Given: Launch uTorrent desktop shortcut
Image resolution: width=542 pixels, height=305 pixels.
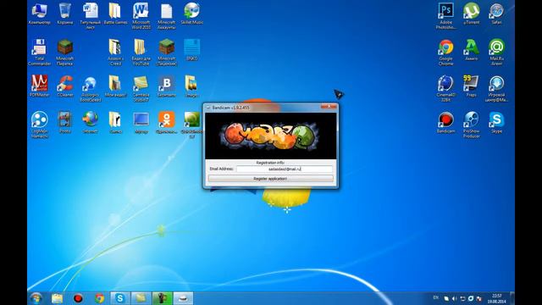Looking at the screenshot, I should [x=472, y=14].
